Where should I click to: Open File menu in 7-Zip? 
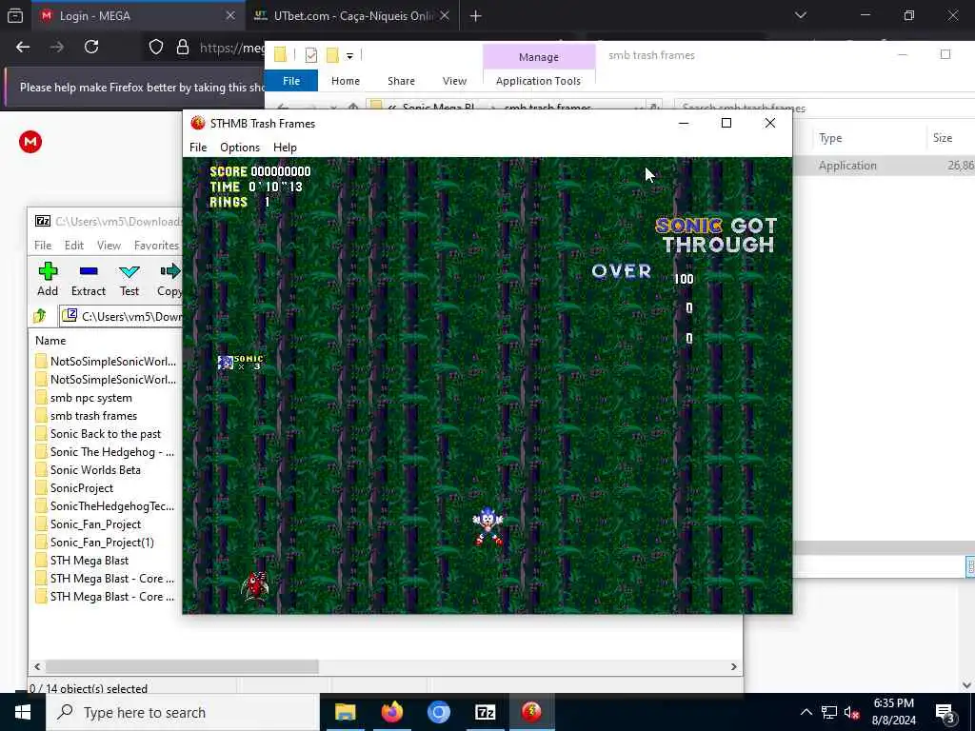[43, 246]
